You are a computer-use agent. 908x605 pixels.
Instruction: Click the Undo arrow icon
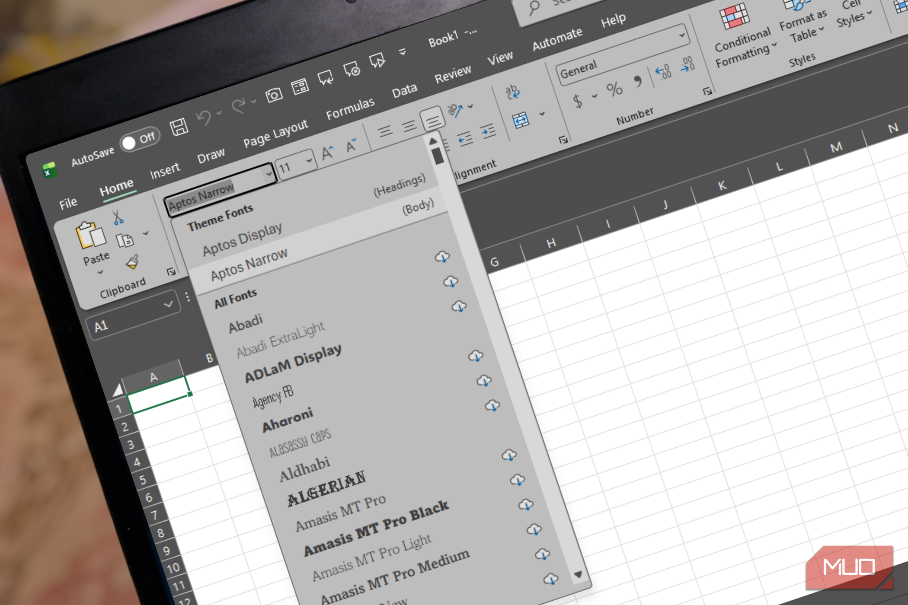204,118
